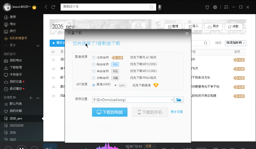Close the 批量下载 dialog
256x149 pixels.
pos(187,33)
